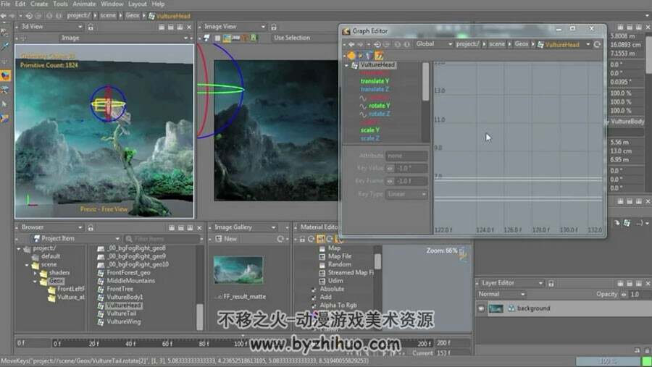Click the Image View landscape image icon

coord(227,38)
